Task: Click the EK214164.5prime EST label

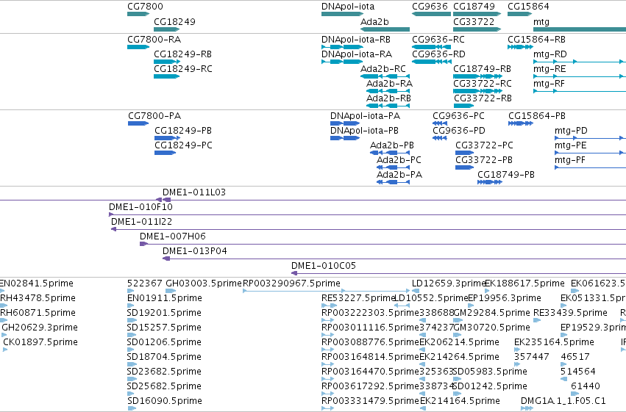Action: (460, 401)
